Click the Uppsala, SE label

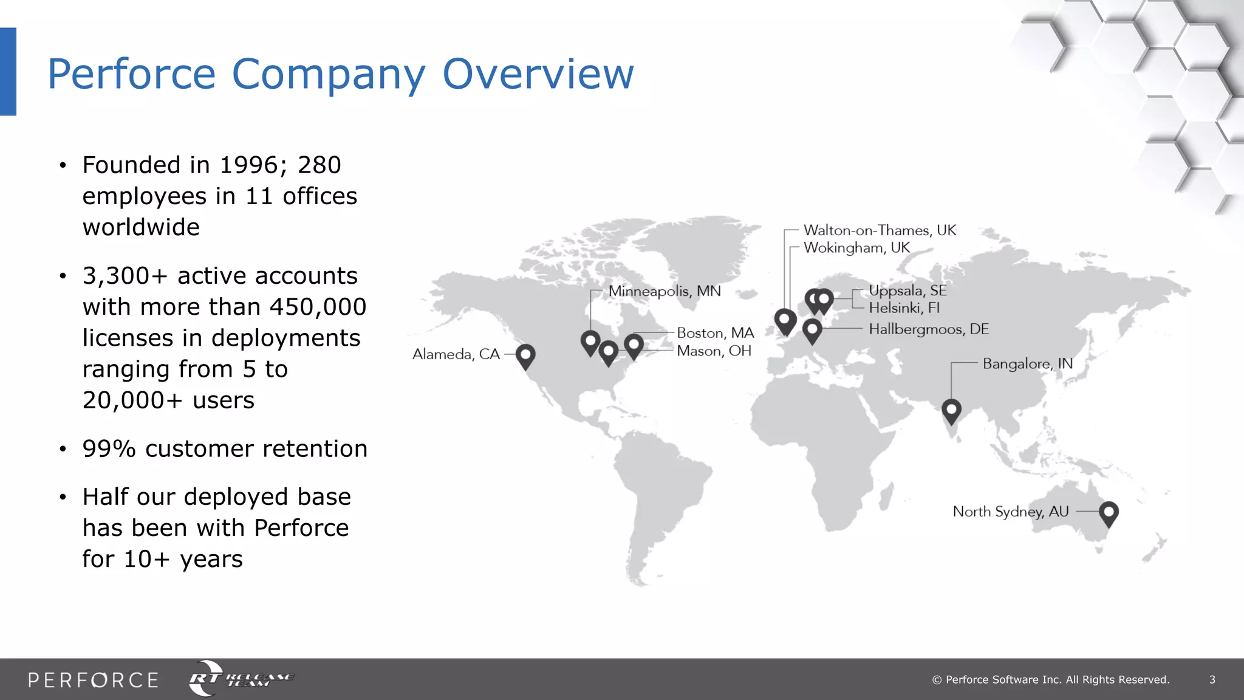[x=907, y=290]
